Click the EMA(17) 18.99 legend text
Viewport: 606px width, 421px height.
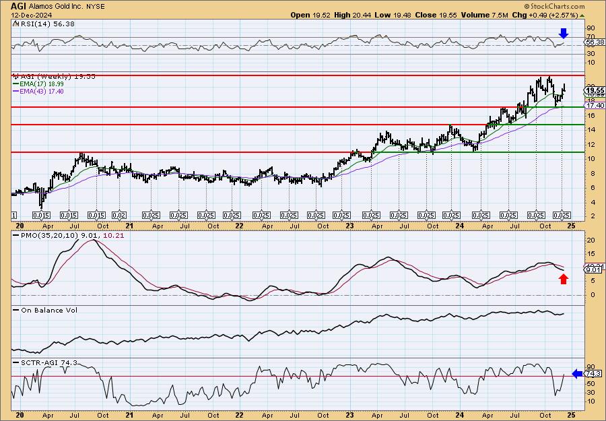[42, 84]
